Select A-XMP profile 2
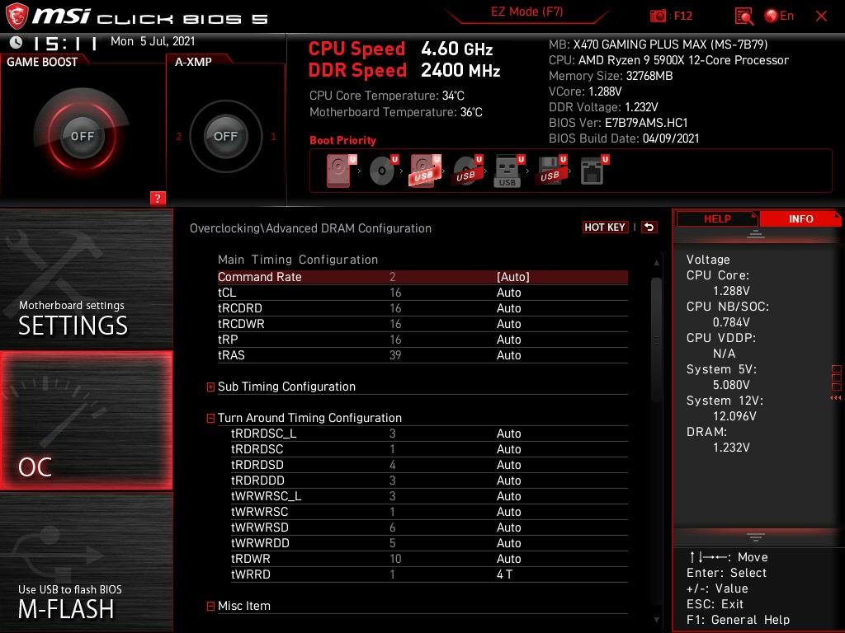 [178, 136]
